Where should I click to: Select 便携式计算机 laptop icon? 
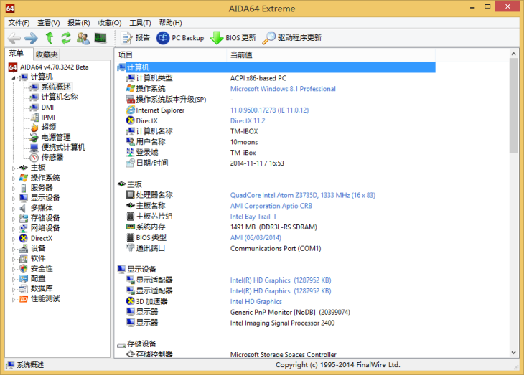point(34,148)
